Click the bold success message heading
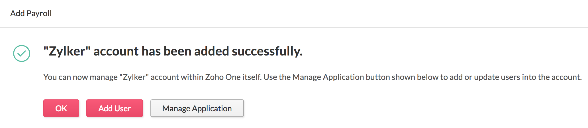The image size is (588, 128). [173, 51]
